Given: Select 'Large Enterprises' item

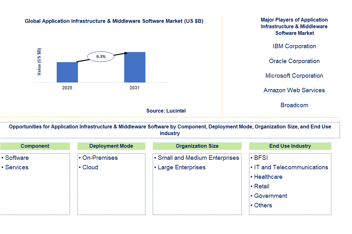Looking at the screenshot, I should (x=182, y=167).
